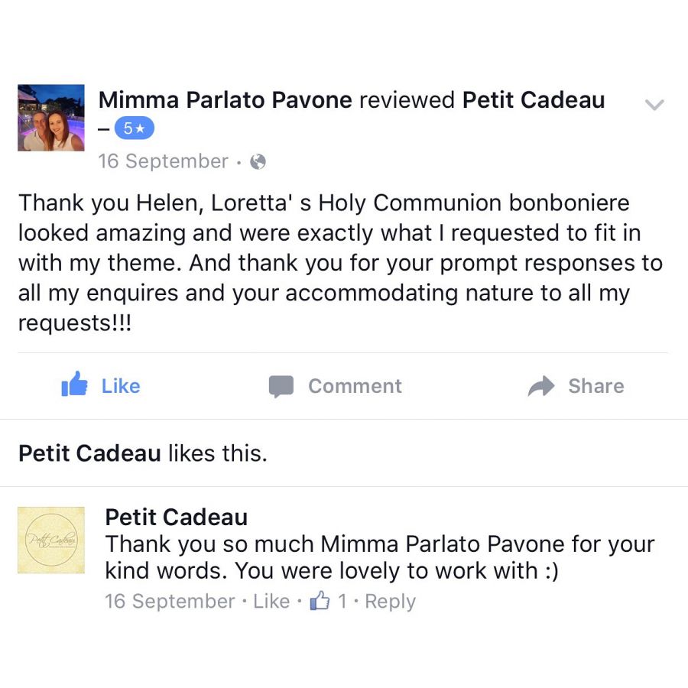The height and width of the screenshot is (688, 688).
Task: Click the post's thumbs-up Like icon
Action: point(74,385)
